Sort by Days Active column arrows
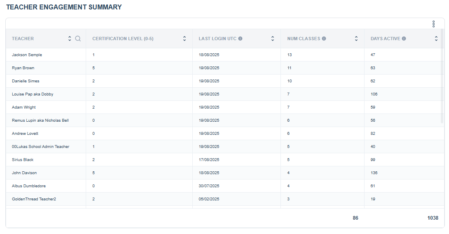Viewport: 449px width, 234px height. click(436, 39)
